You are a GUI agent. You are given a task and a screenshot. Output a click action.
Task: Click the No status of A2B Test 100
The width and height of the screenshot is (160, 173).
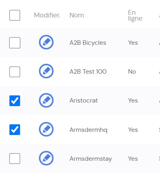point(132,72)
